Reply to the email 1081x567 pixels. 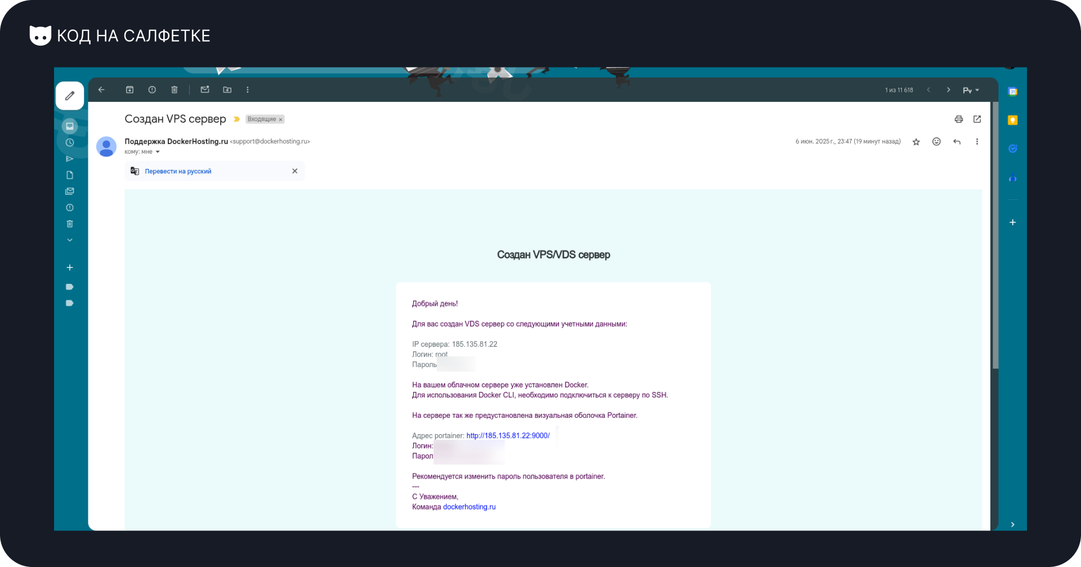(957, 141)
